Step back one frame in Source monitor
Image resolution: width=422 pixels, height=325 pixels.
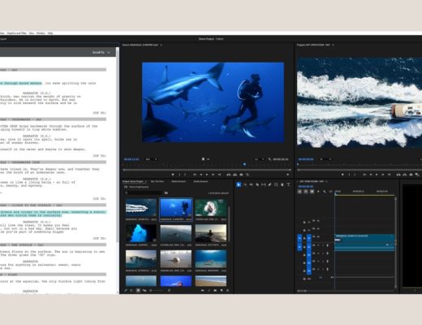click(x=201, y=175)
